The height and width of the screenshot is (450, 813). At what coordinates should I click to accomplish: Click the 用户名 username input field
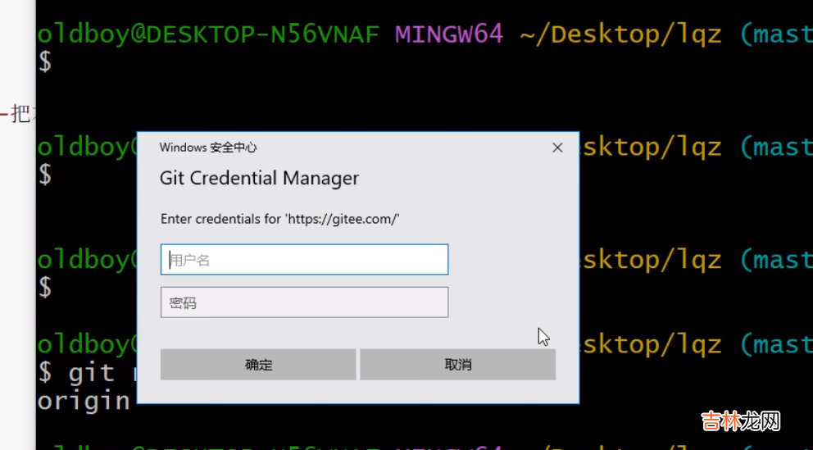(304, 260)
